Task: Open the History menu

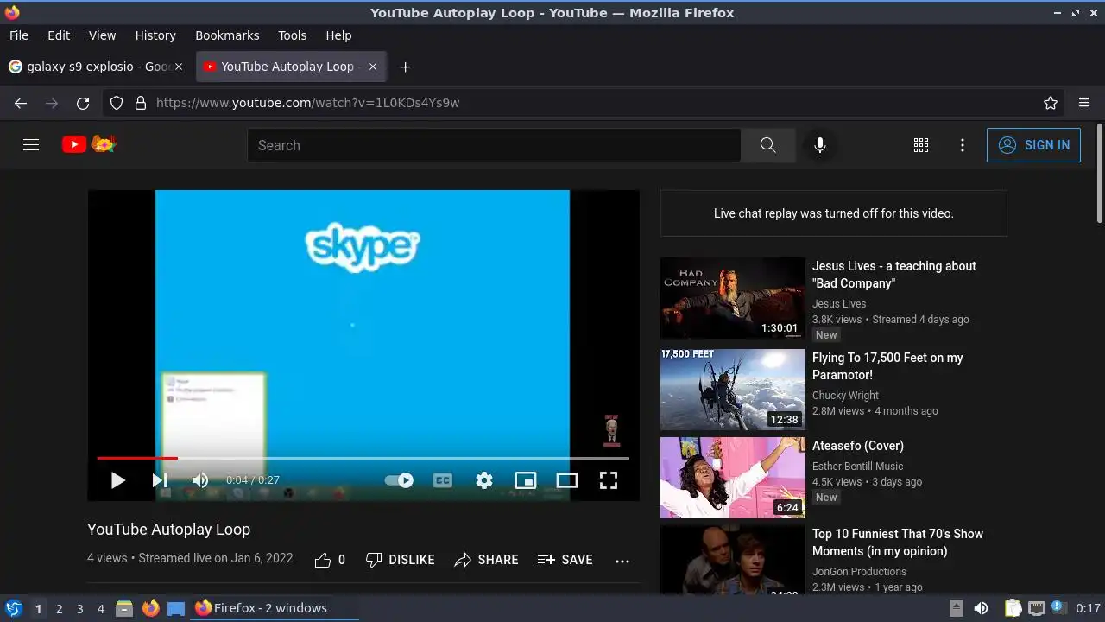Action: (x=155, y=35)
